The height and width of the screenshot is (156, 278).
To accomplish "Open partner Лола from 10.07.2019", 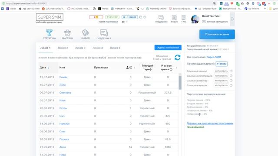I will (63, 85).
